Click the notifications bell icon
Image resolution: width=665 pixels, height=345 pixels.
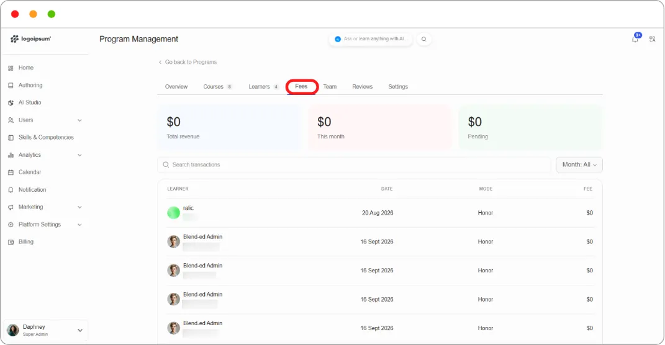635,39
